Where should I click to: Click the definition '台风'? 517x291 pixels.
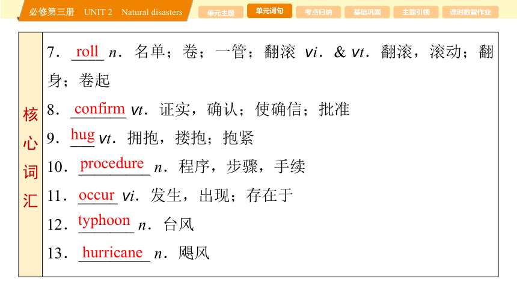coord(179,225)
